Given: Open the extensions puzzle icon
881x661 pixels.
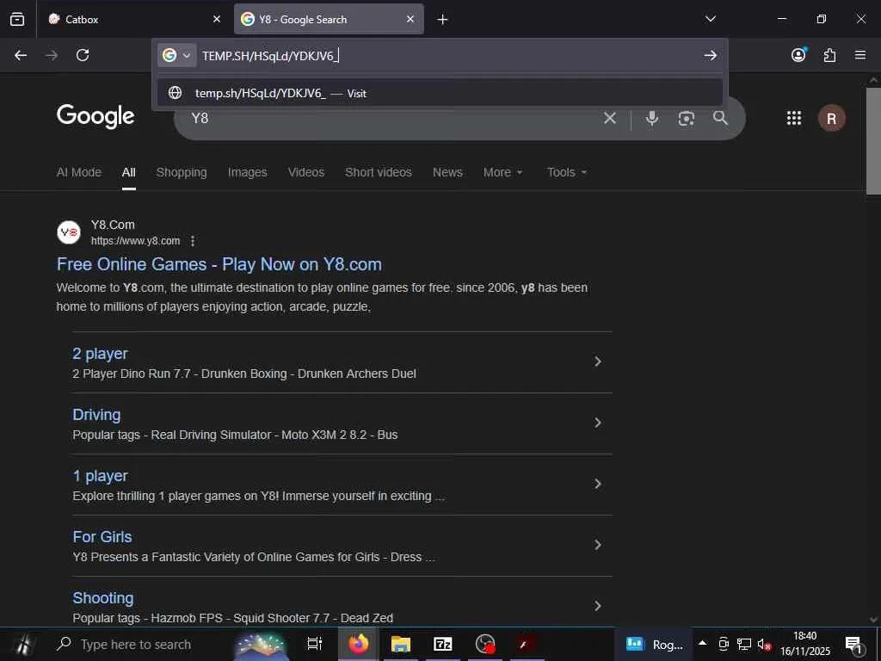Looking at the screenshot, I should click(829, 55).
